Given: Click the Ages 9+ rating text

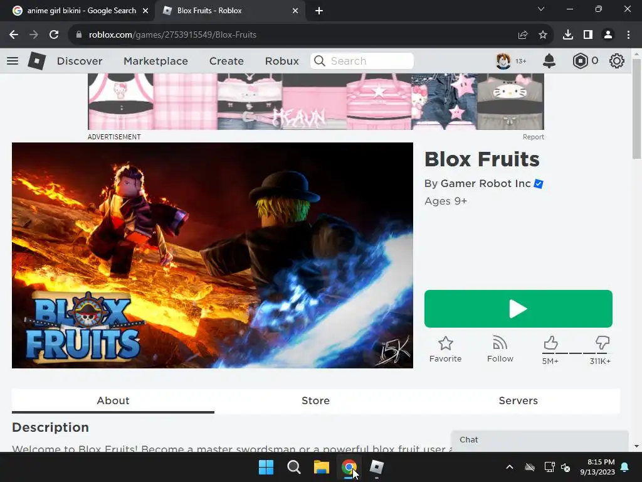Looking at the screenshot, I should (446, 201).
